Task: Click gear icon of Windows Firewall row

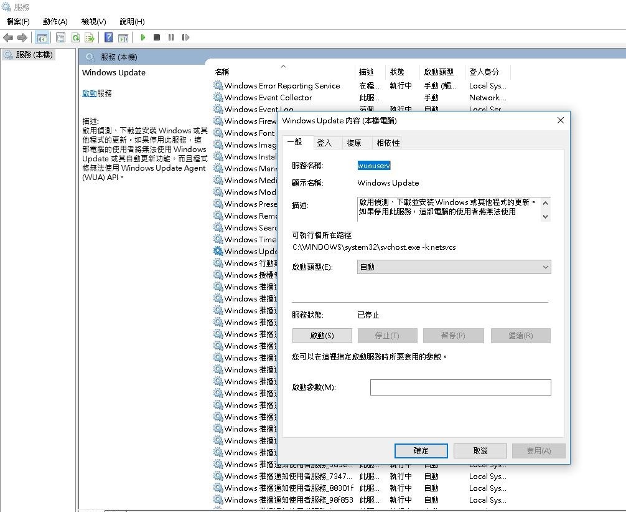Action: (218, 121)
